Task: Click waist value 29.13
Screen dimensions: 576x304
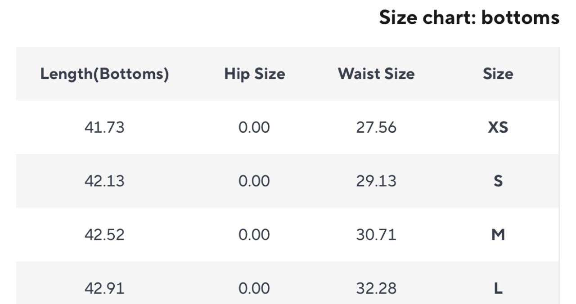Action: pos(376,181)
